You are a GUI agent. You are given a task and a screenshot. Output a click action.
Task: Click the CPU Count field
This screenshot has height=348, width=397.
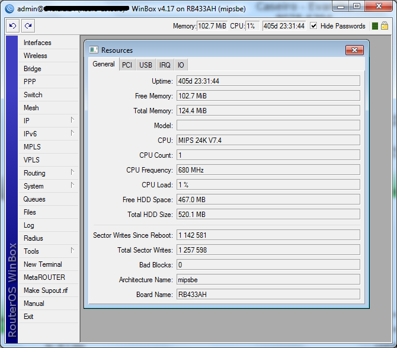coord(268,155)
